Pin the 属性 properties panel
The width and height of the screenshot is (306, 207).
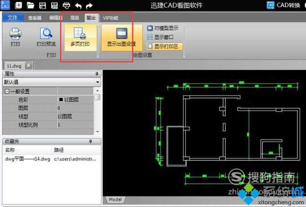[97, 74]
